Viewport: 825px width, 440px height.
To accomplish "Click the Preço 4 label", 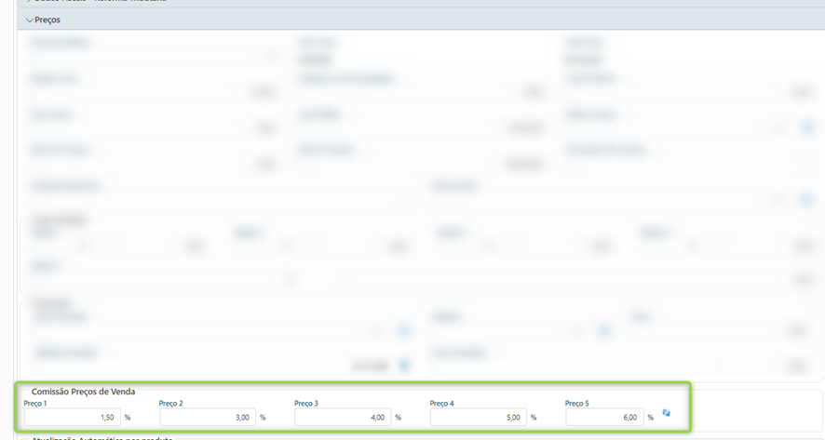I will (441, 404).
